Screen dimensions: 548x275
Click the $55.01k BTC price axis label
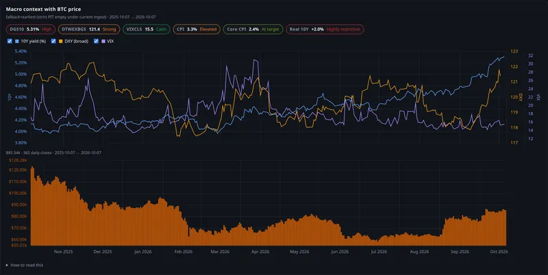click(19, 246)
